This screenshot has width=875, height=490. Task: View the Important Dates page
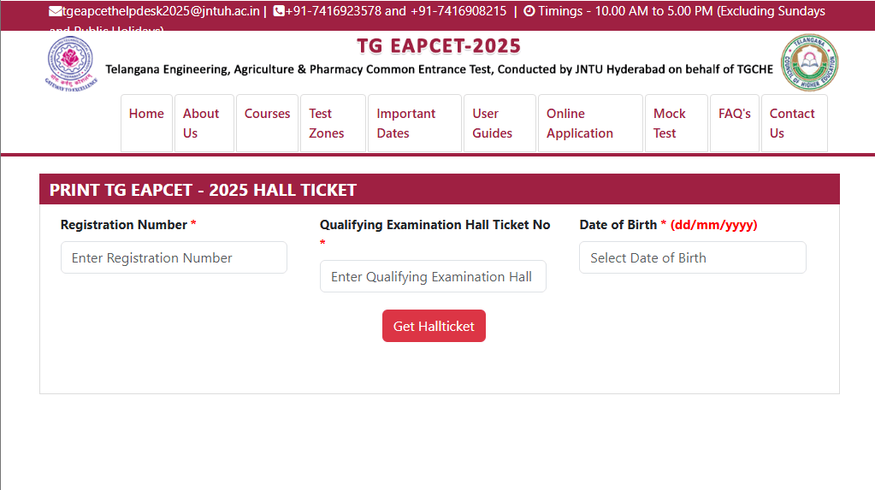tap(406, 123)
